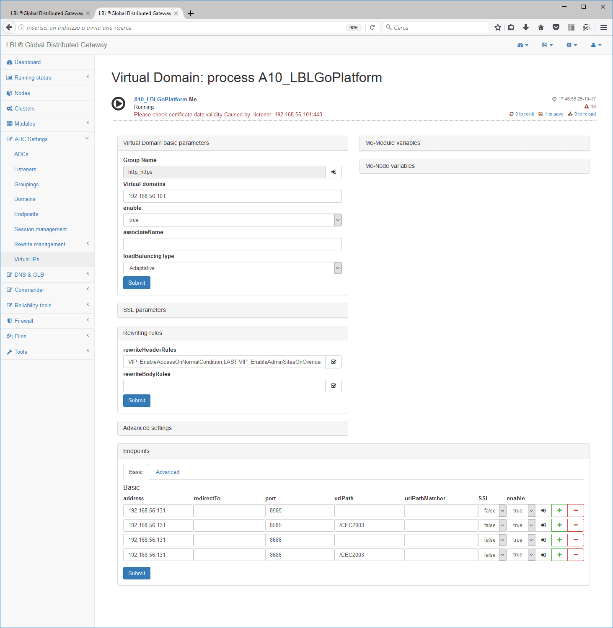The width and height of the screenshot is (613, 628).
Task: Submit the Virtual Domain basic parameters
Action: point(137,283)
